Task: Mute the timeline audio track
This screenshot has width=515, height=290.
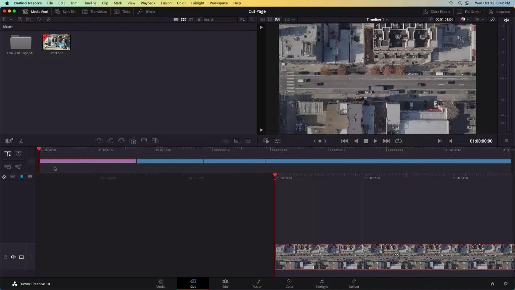Action: coord(13,257)
